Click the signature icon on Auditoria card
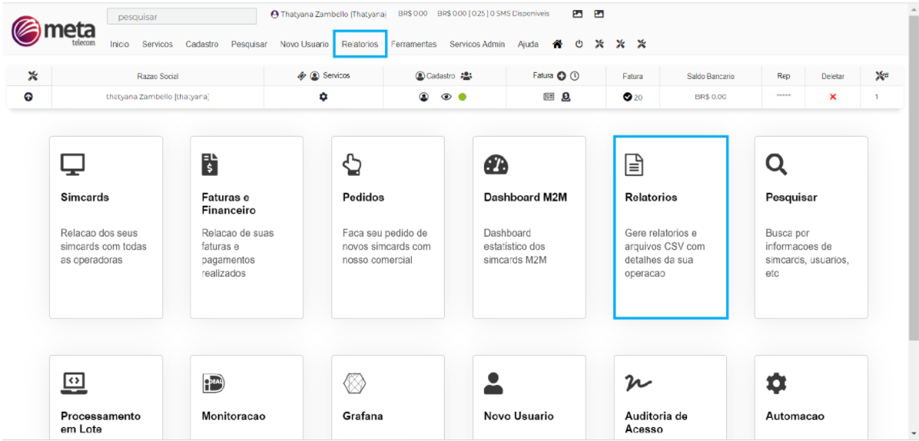Image resolution: width=919 pixels, height=441 pixels. pos(639,383)
